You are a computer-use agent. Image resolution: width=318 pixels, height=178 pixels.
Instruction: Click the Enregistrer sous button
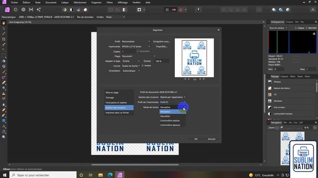pos(161,42)
